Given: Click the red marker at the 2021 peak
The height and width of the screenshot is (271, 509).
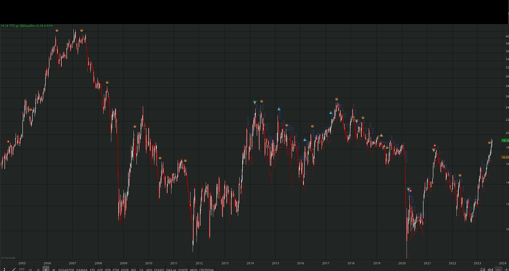Looking at the screenshot, I should [x=435, y=145].
